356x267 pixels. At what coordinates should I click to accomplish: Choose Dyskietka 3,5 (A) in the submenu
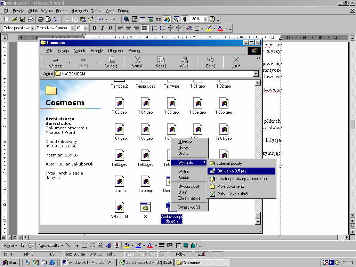point(241,171)
